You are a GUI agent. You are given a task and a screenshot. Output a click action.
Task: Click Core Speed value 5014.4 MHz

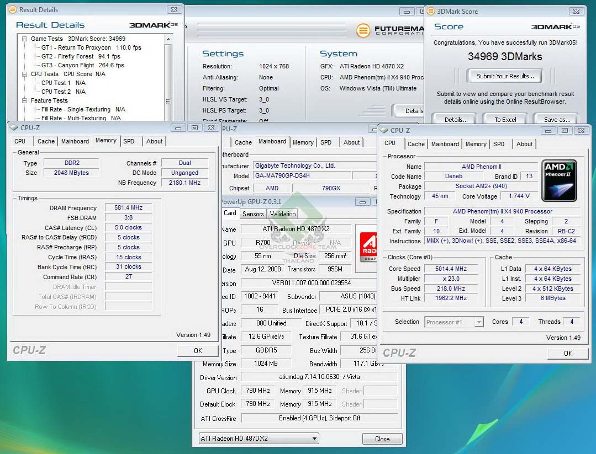(451, 269)
